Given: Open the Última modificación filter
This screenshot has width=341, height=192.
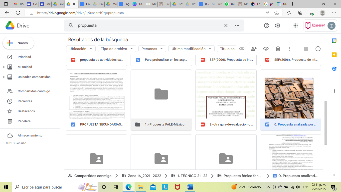Looking at the screenshot, I should [191, 49].
